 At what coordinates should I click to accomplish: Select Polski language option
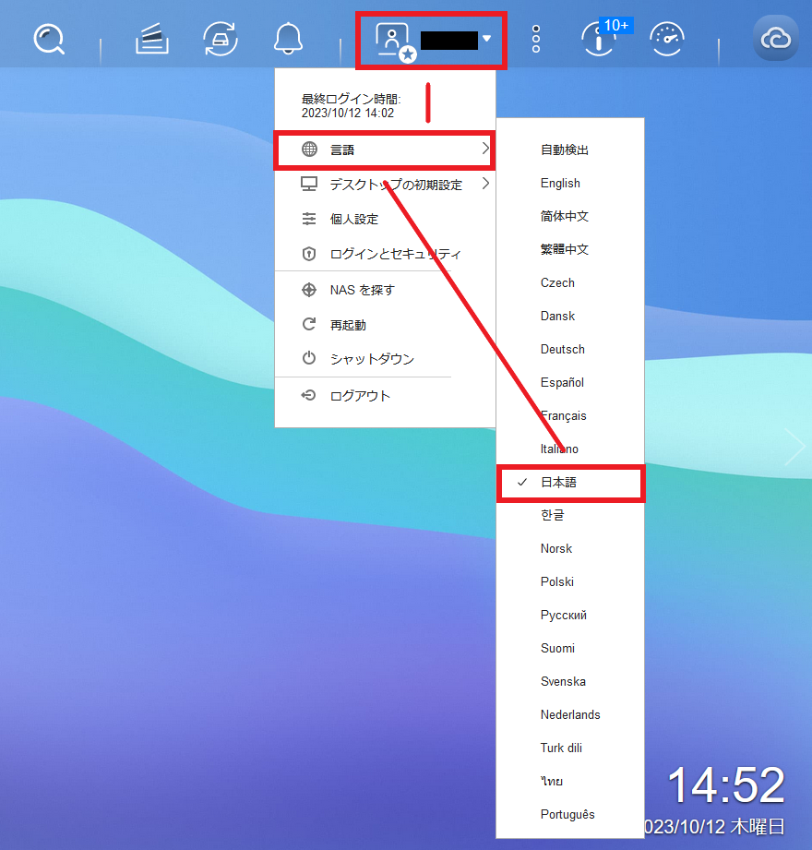570,581
